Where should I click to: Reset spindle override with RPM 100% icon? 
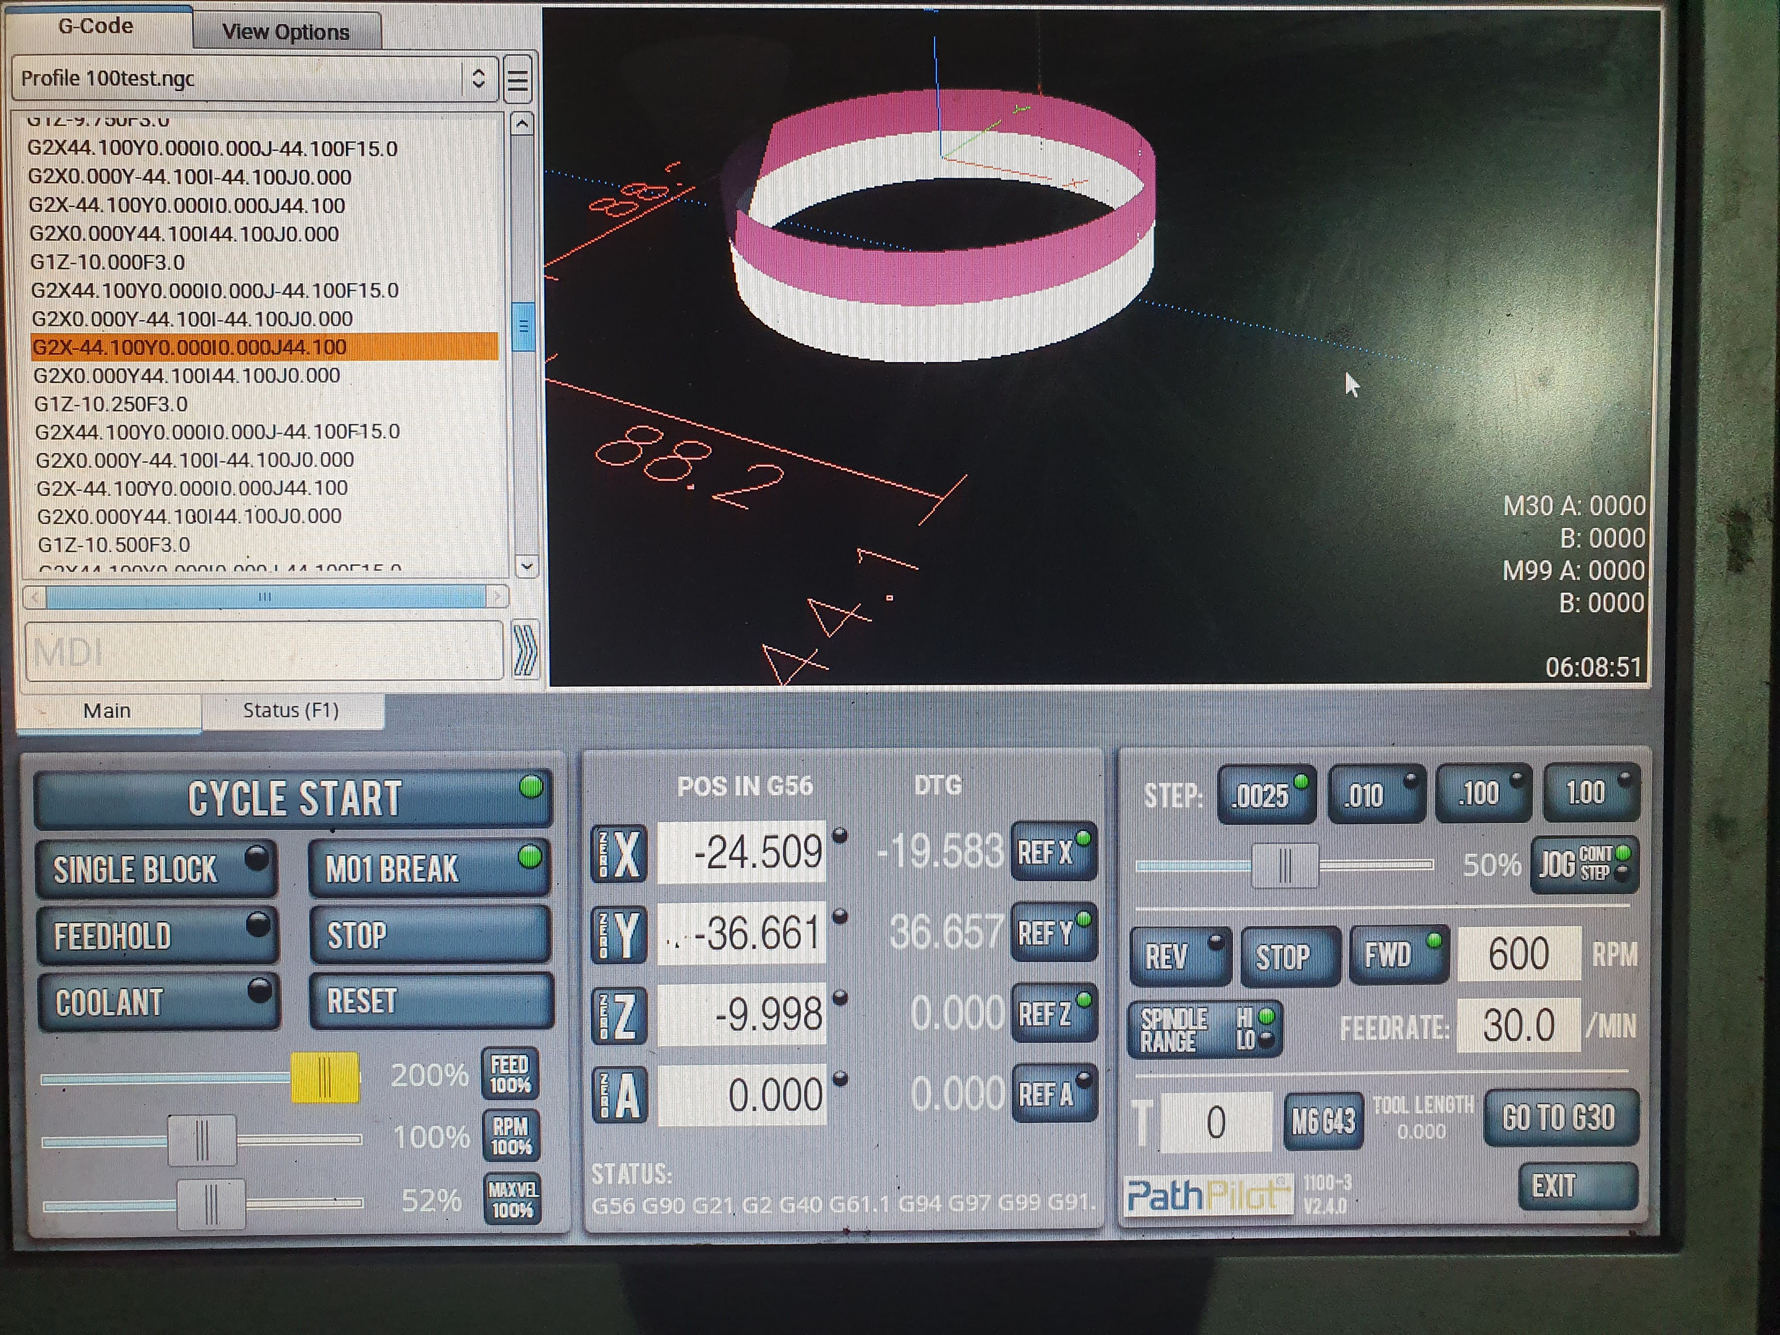tap(511, 1136)
